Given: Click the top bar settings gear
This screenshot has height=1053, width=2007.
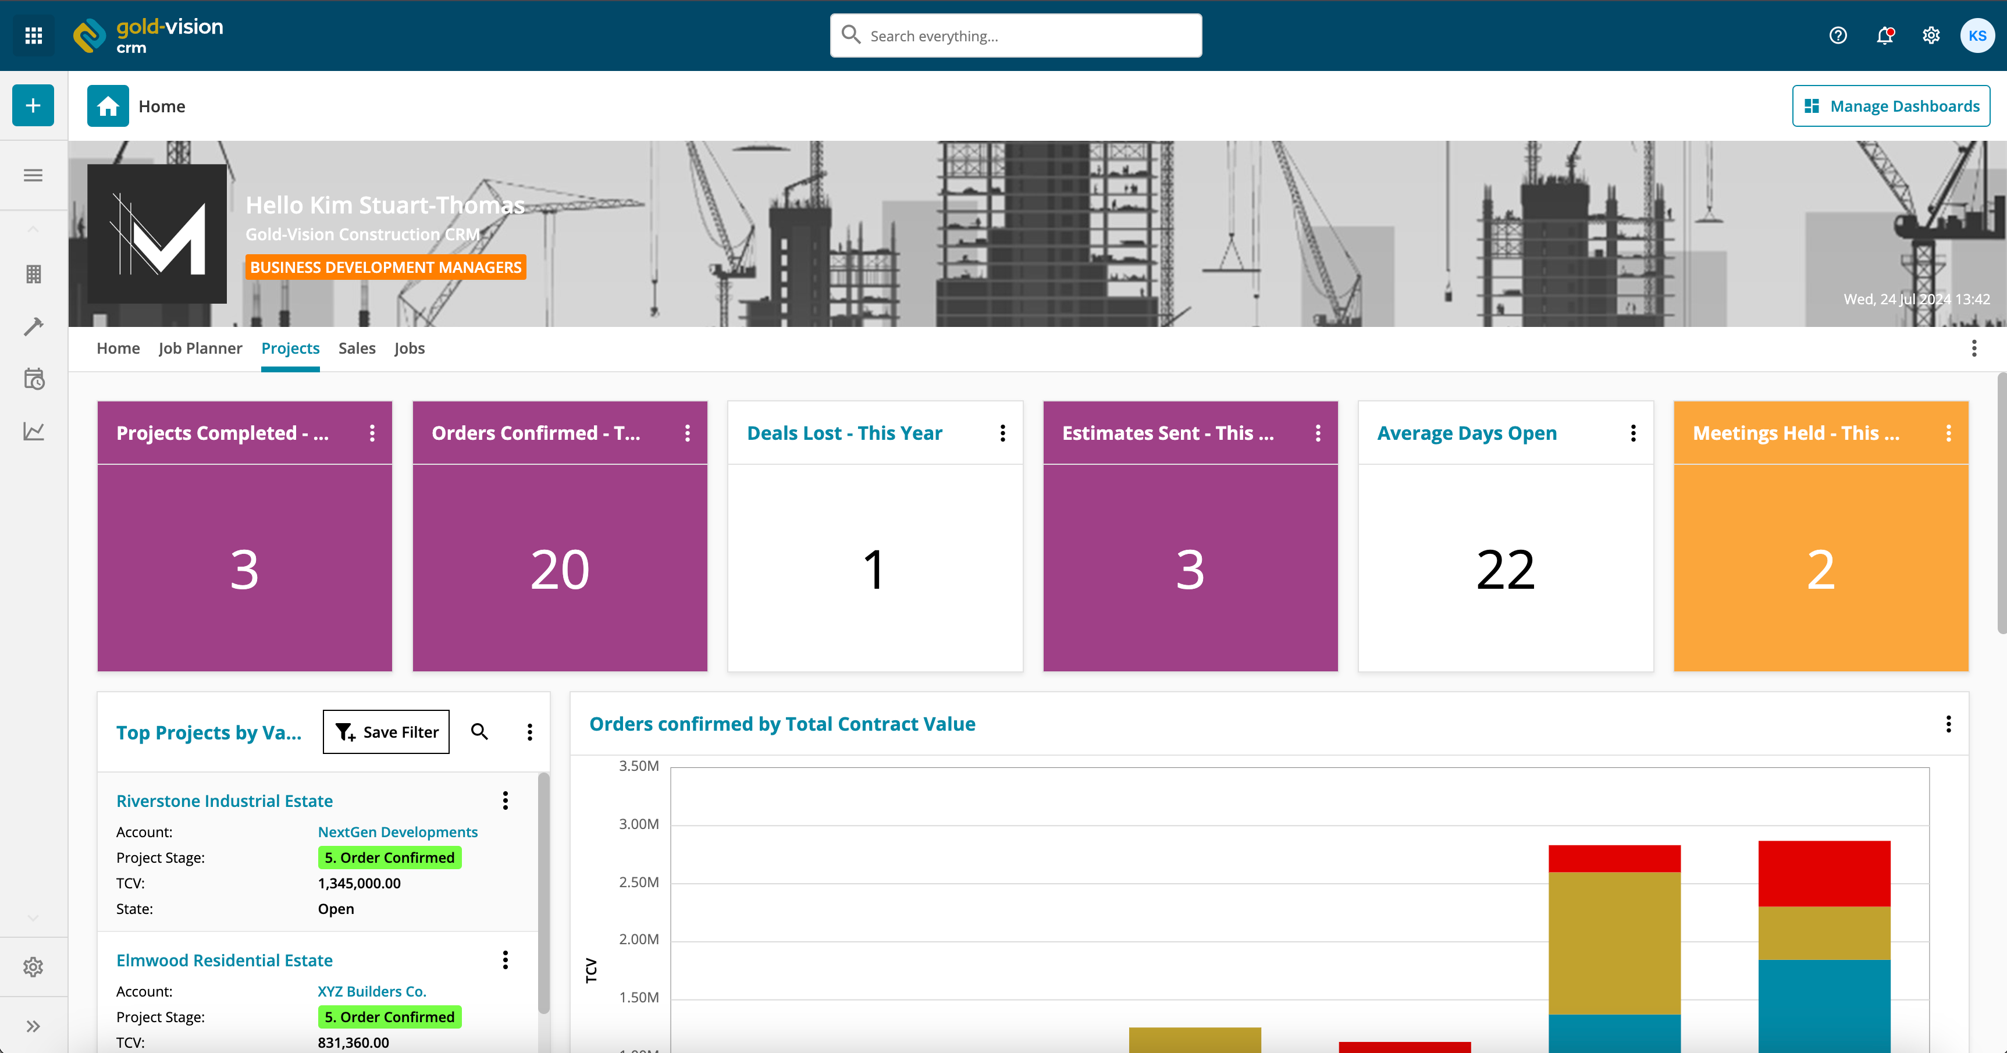Looking at the screenshot, I should pyautogui.click(x=1931, y=35).
